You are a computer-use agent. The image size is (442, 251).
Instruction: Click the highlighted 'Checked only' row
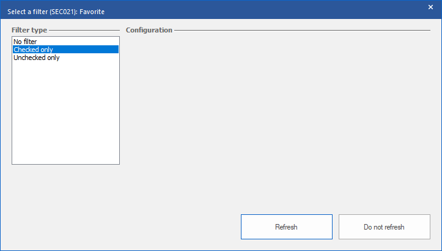tap(65, 50)
